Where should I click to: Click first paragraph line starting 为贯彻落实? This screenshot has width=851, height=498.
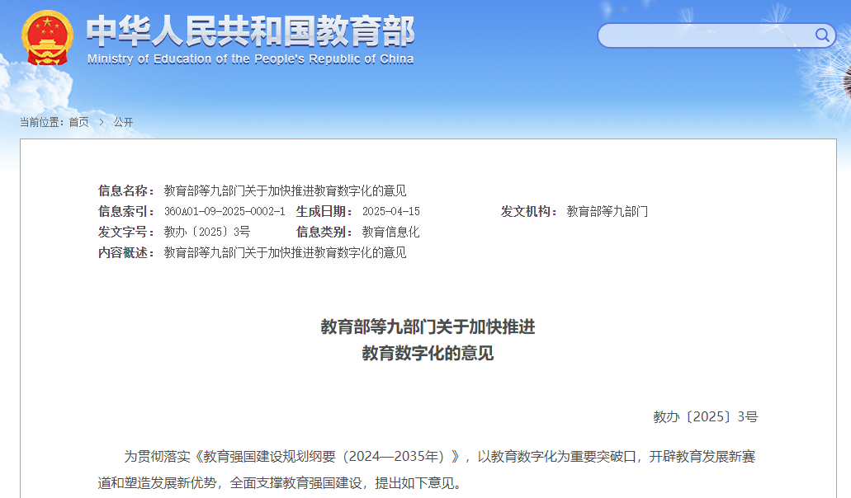pyautogui.click(x=440, y=457)
